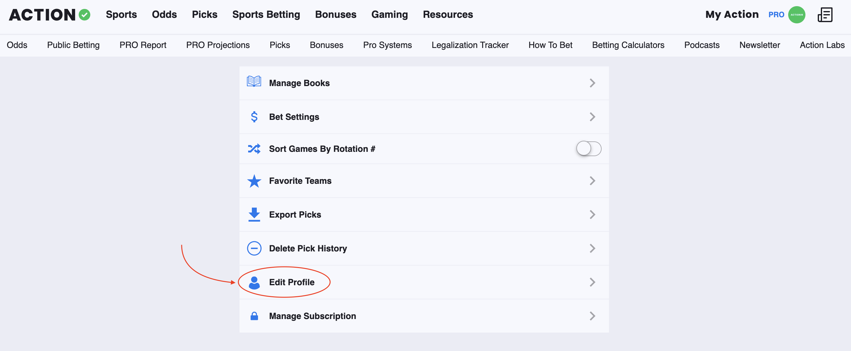Screen dimensions: 851x351
Task: Open the Edit Profile label
Action: 292,282
